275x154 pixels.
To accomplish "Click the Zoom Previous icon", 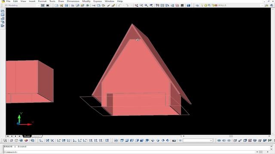I will [x=151, y=6].
